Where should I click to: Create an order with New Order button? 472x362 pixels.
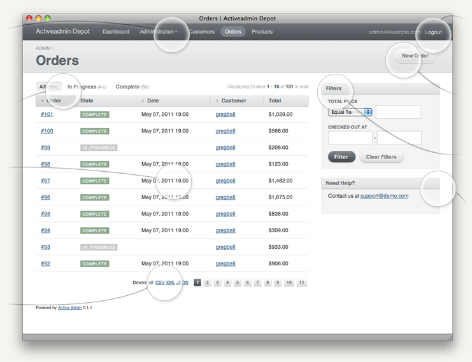point(415,56)
